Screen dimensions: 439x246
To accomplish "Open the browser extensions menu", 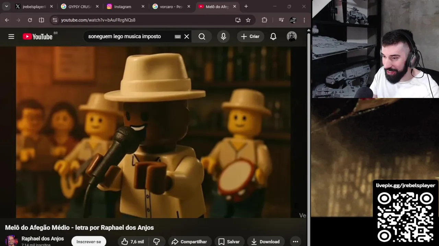I will tap(264, 20).
